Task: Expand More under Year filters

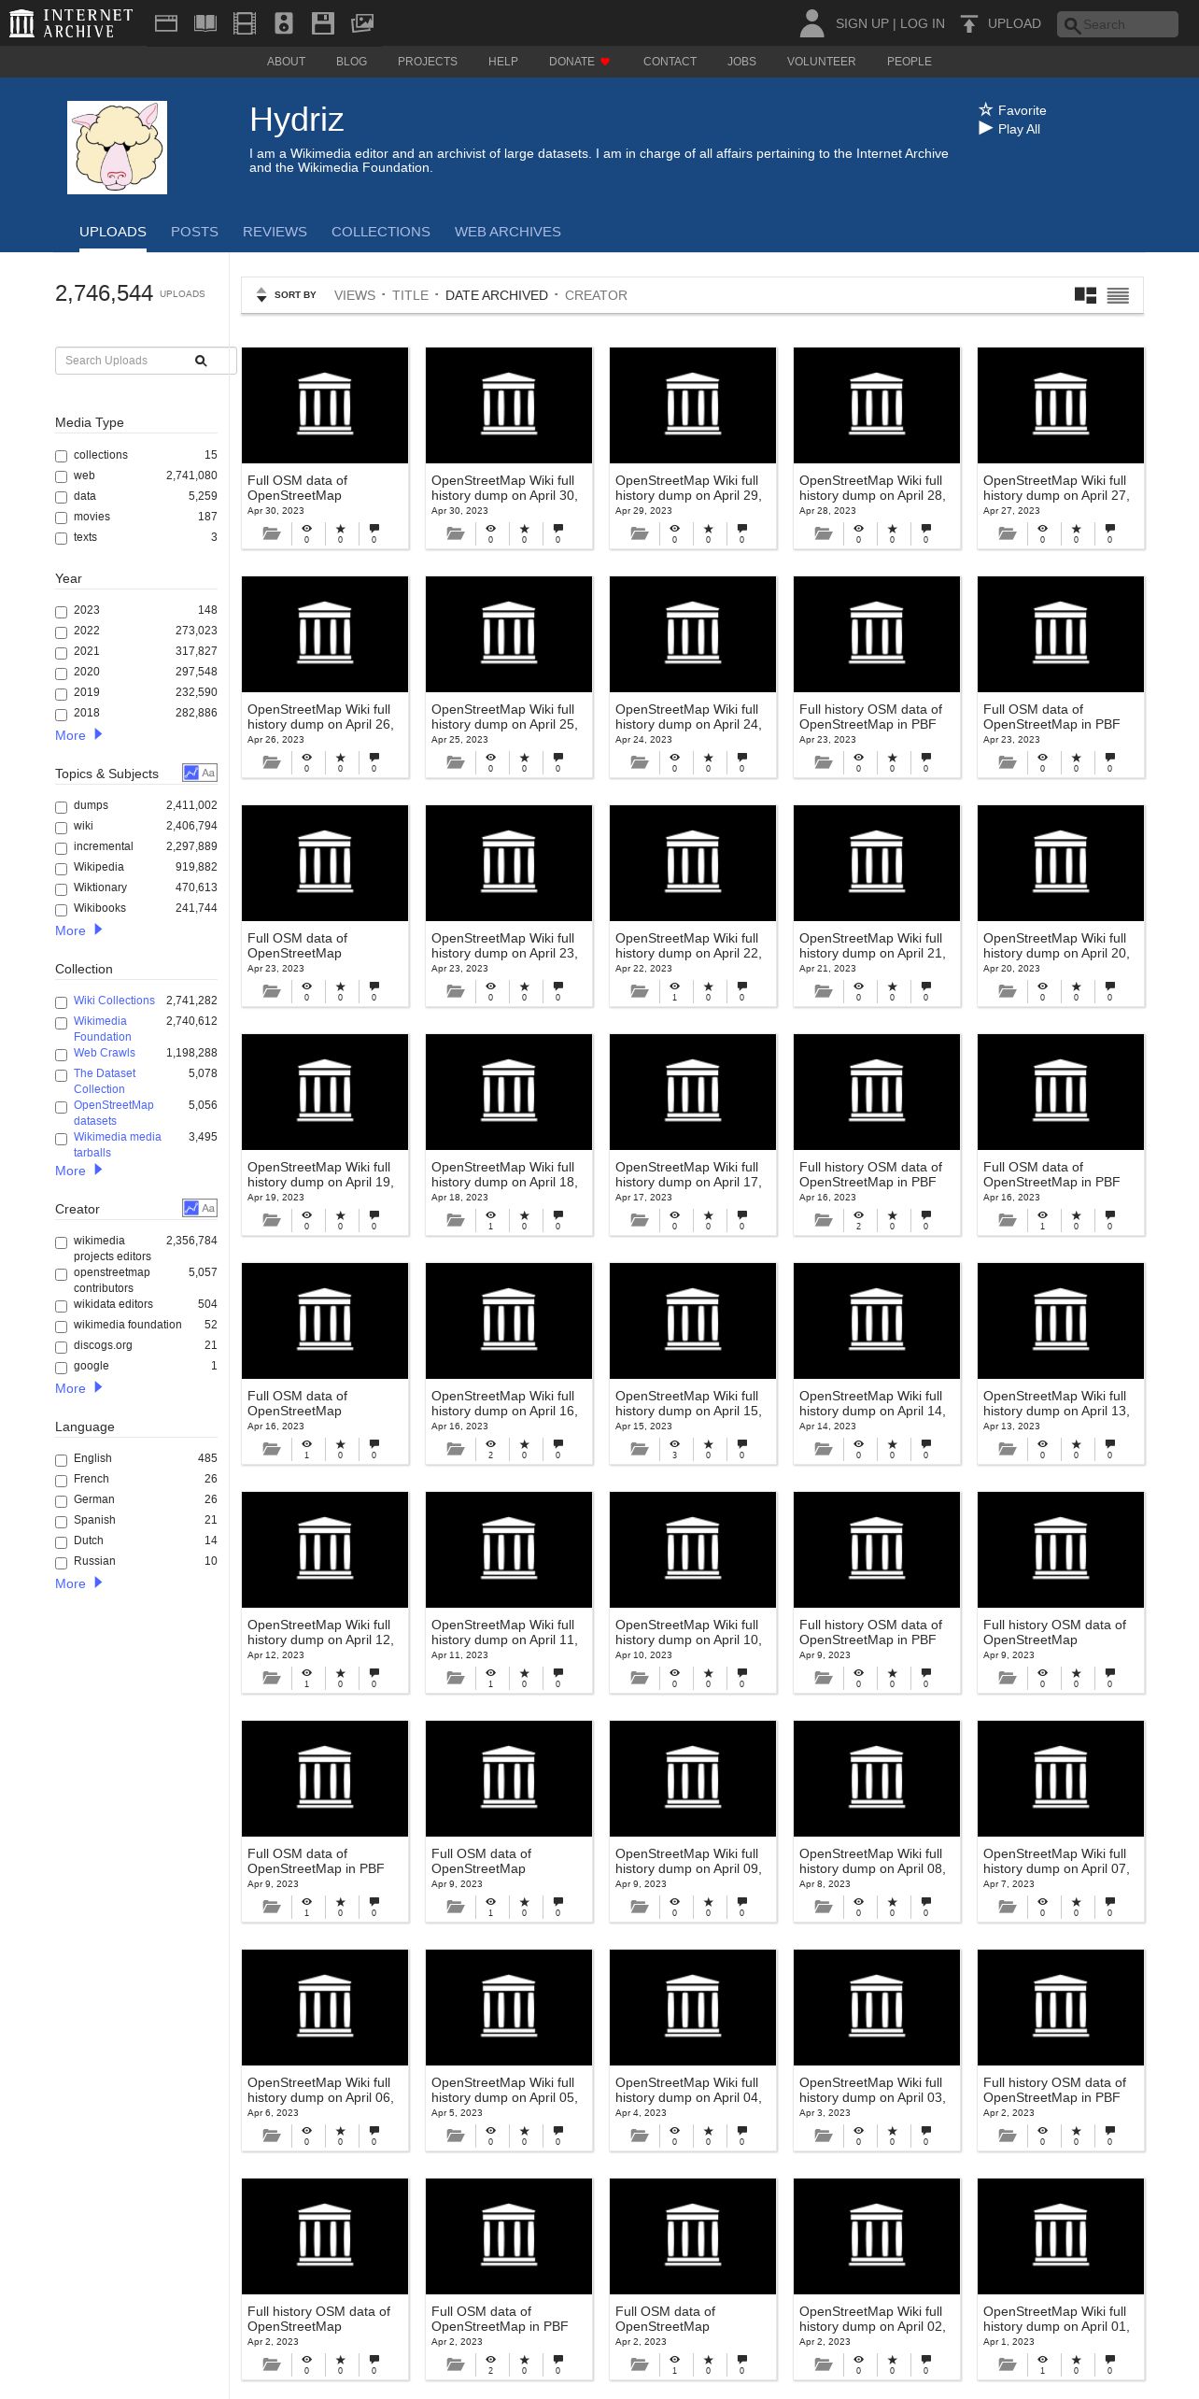Action: [x=78, y=735]
